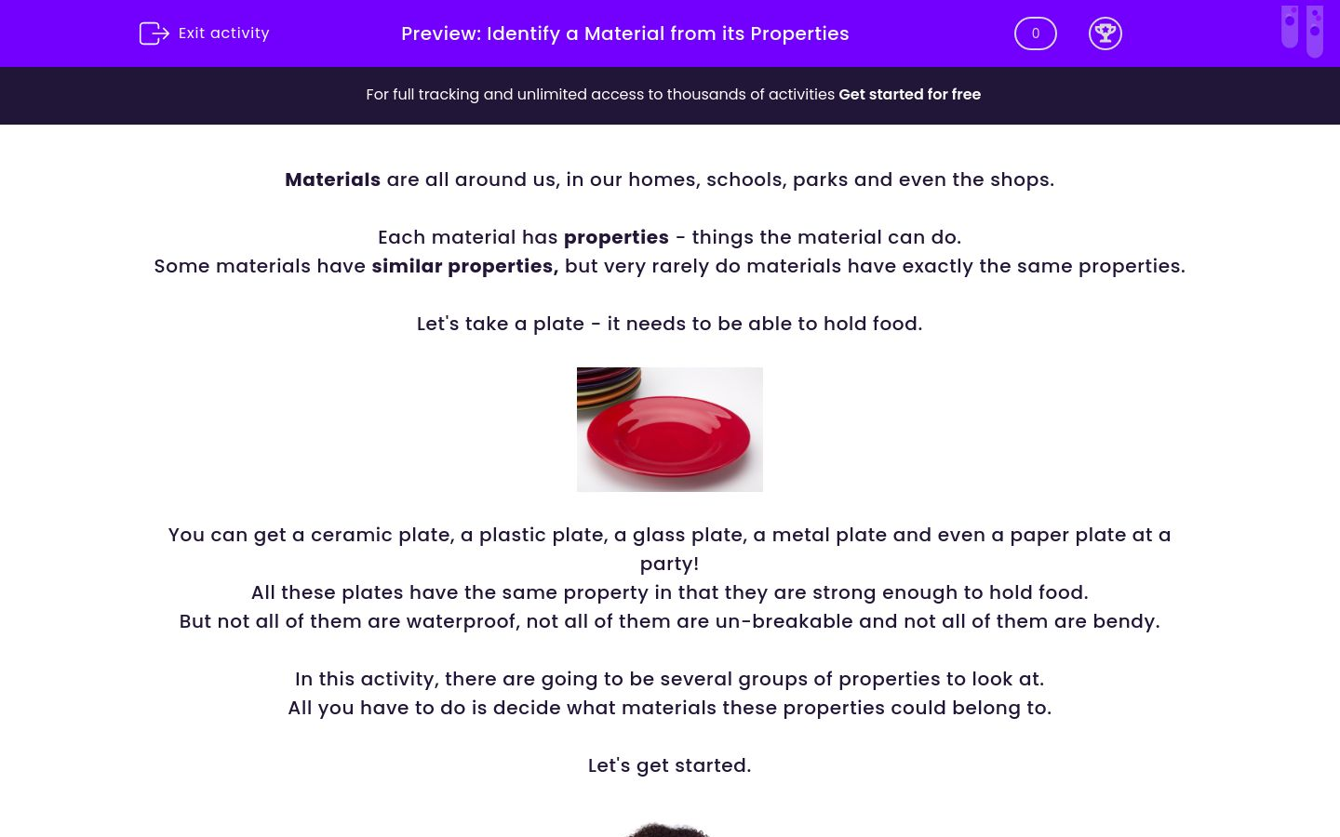Click the activity title in the purple header

click(x=625, y=33)
